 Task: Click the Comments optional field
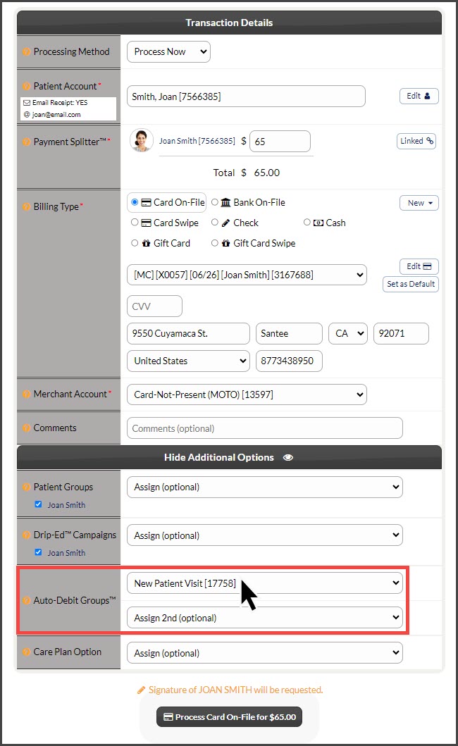[265, 428]
